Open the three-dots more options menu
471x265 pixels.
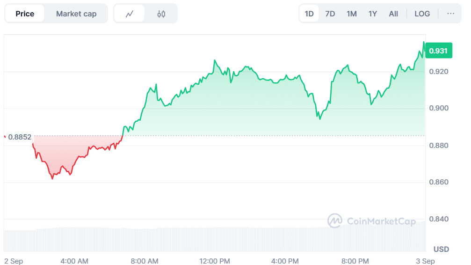pos(450,14)
